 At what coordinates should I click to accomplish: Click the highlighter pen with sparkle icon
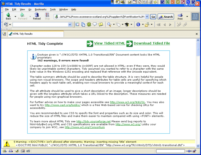pos(179,24)
